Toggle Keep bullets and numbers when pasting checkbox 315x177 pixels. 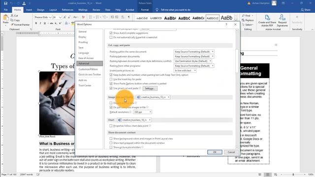coord(111,75)
